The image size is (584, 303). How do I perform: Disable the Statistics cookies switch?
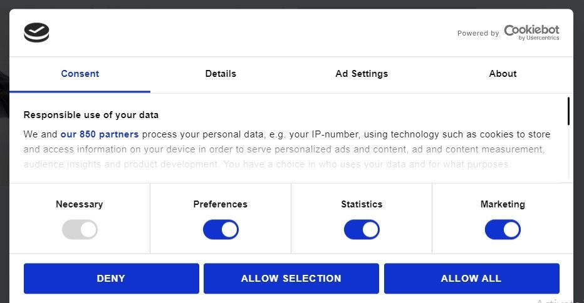362,229
